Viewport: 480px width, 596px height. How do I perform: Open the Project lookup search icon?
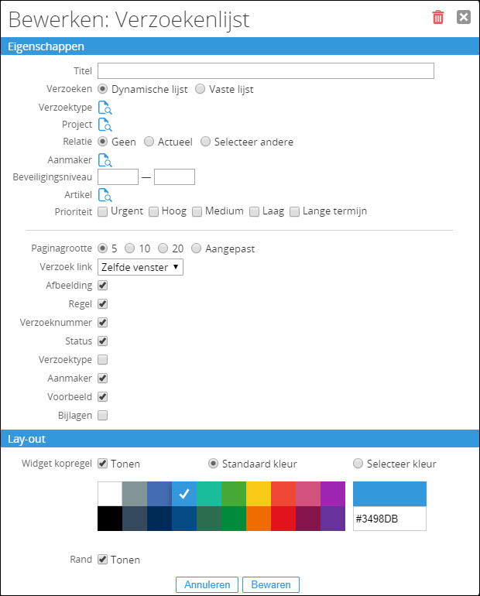pyautogui.click(x=105, y=125)
